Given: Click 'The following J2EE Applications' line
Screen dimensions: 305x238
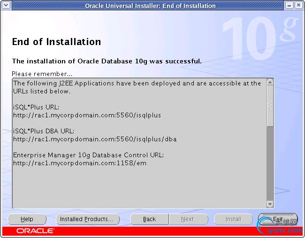Looking at the screenshot, I should pyautogui.click(x=137, y=83).
